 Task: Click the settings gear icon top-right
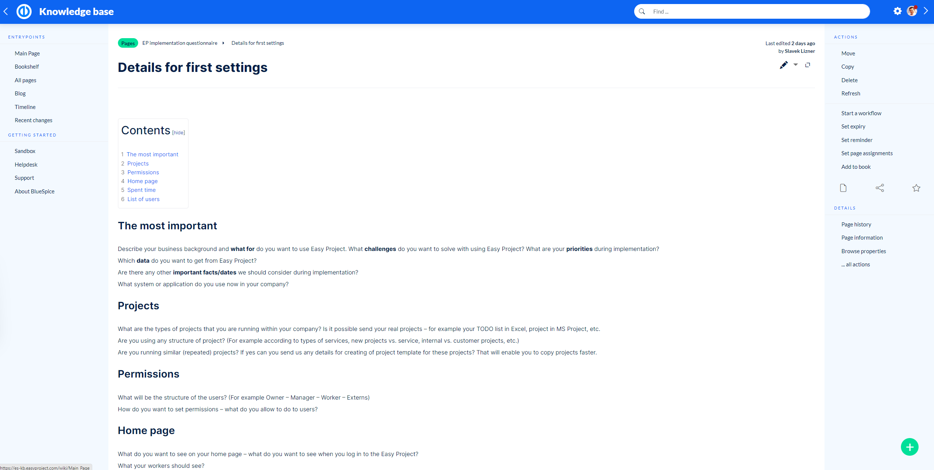(898, 11)
